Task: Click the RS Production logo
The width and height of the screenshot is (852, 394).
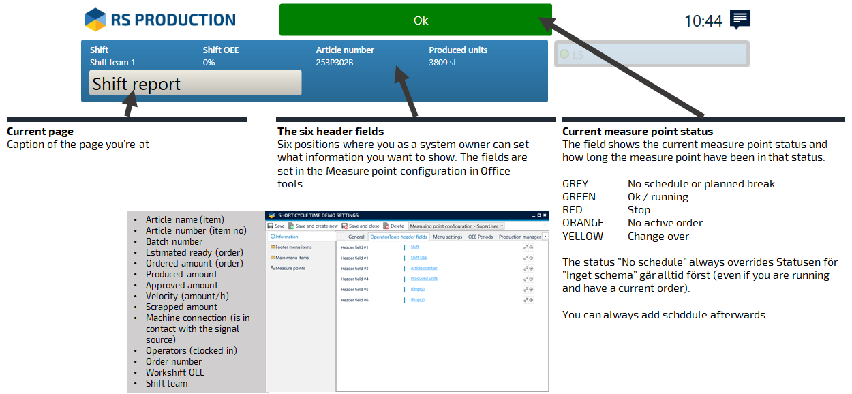Action: (x=160, y=20)
